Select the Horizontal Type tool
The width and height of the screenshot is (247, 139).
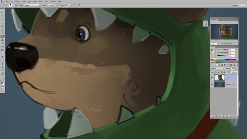click(x=2, y=64)
